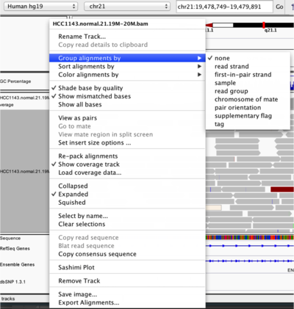The height and width of the screenshot is (309, 294).
Task: Group alignments by read group
Action: click(248, 91)
